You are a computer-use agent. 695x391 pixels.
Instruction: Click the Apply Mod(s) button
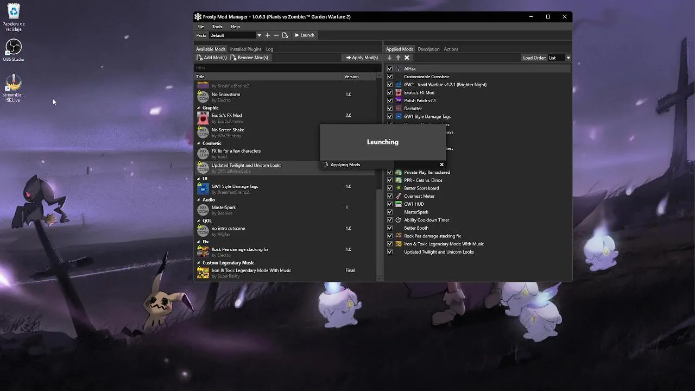[x=362, y=58]
